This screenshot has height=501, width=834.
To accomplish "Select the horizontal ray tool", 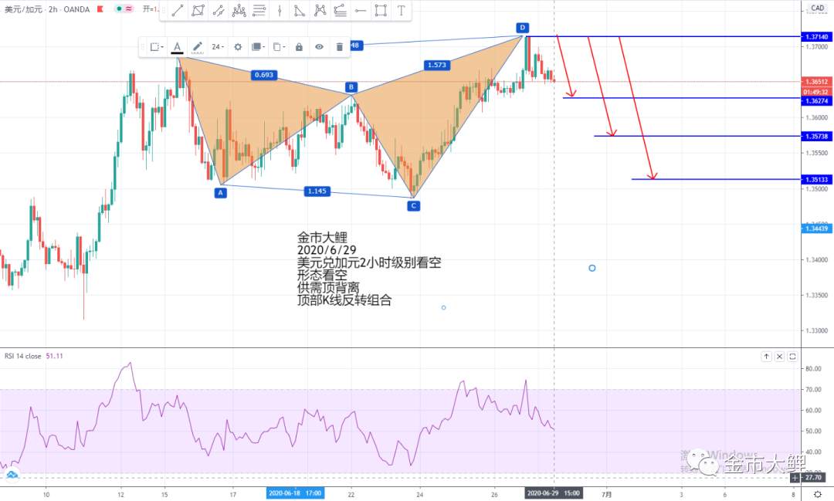I will (x=360, y=10).
